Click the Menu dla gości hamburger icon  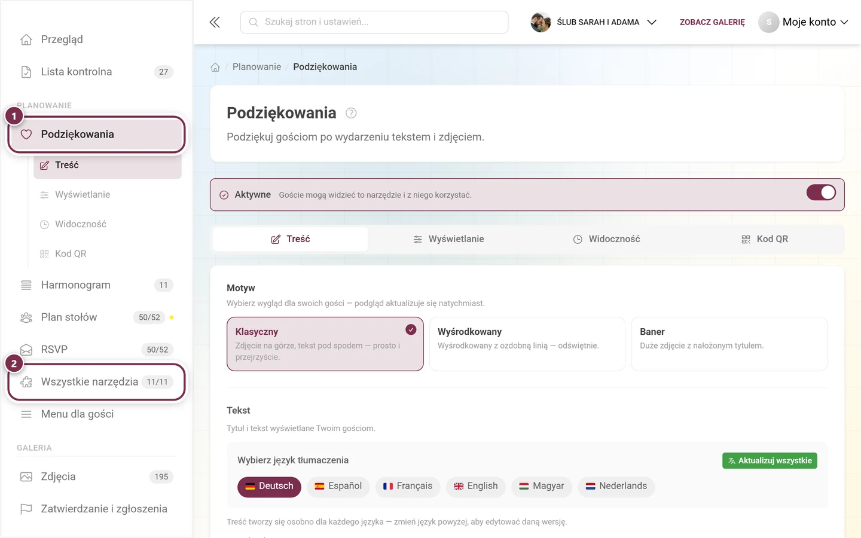pos(26,414)
